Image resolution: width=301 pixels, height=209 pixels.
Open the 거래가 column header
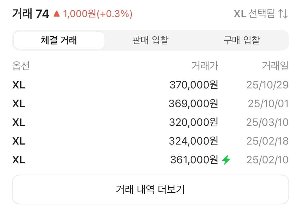click(204, 66)
